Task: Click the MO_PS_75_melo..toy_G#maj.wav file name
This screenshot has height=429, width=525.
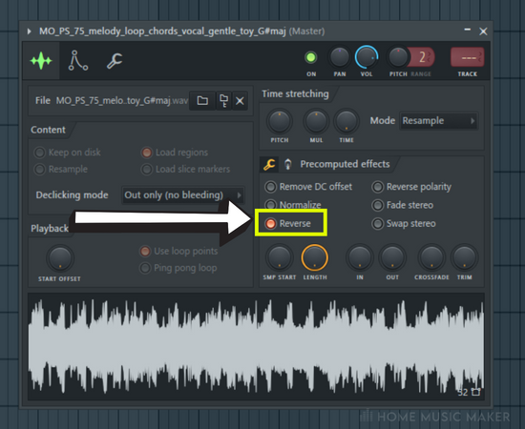Action: pyautogui.click(x=122, y=101)
